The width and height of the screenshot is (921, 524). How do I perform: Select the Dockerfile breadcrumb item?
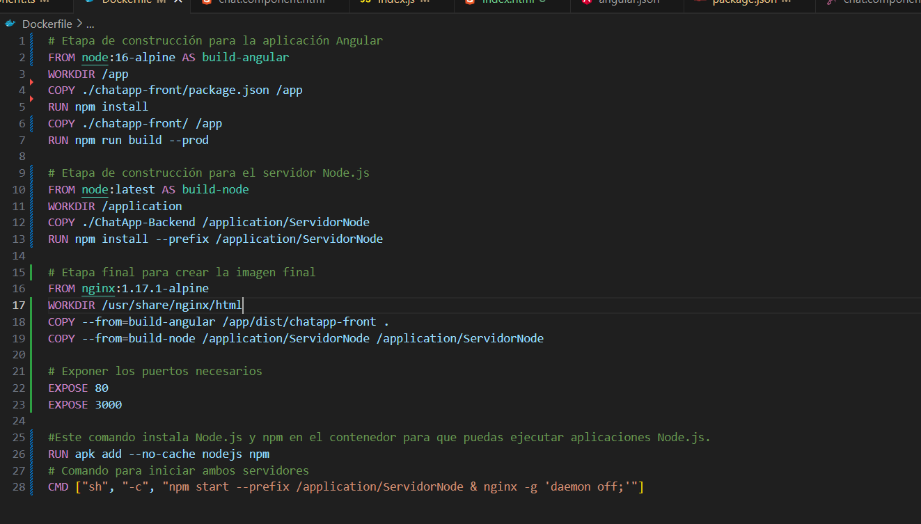point(47,24)
